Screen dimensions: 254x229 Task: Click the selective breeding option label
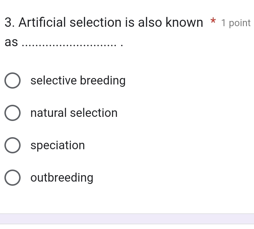pyautogui.click(x=78, y=80)
